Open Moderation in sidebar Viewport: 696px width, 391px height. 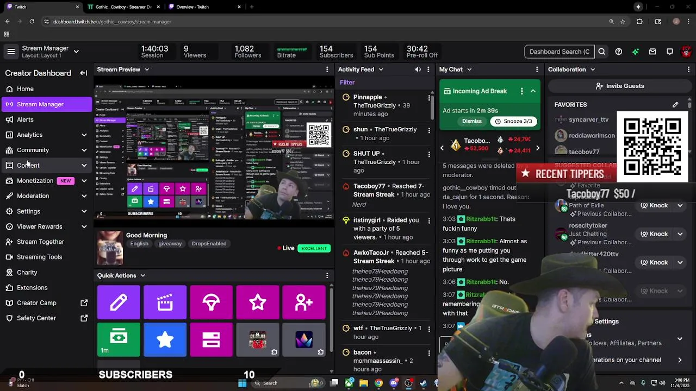point(46,196)
